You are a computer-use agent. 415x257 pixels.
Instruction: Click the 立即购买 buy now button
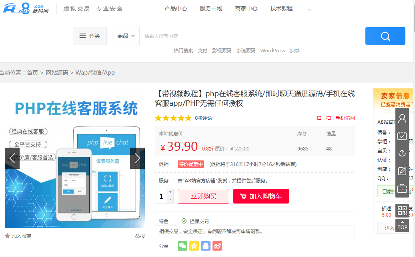click(x=204, y=196)
